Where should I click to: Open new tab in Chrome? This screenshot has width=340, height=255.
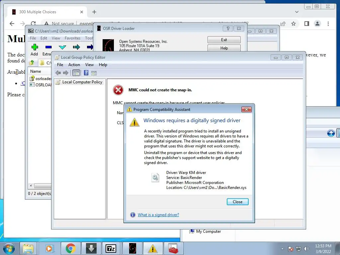click(x=94, y=12)
